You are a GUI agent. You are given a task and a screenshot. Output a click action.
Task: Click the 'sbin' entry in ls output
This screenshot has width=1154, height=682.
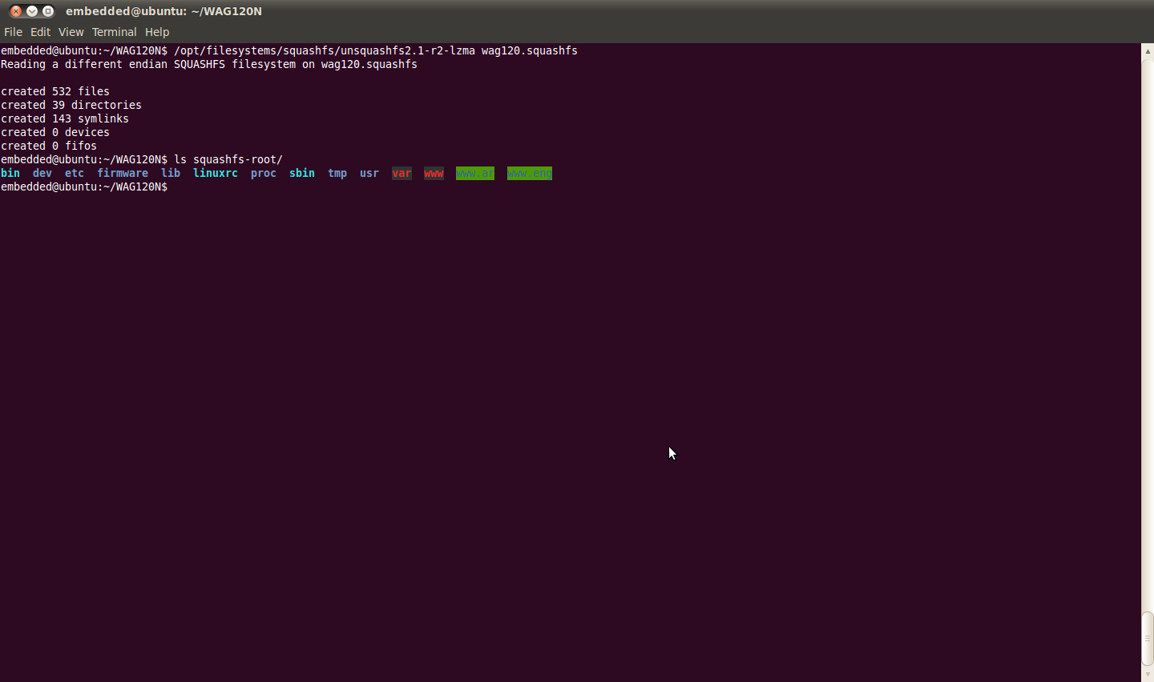click(301, 173)
